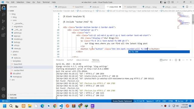
Task: Open Explorer more actions ellipsis
Action: 50,7
